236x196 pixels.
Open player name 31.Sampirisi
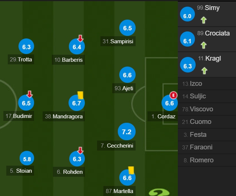coord(118,41)
